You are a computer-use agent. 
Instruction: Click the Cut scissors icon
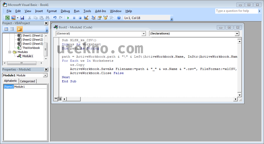(29, 18)
